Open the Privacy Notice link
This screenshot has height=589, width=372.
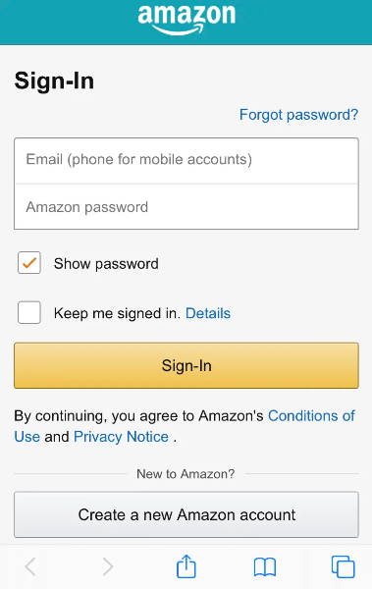tap(121, 437)
